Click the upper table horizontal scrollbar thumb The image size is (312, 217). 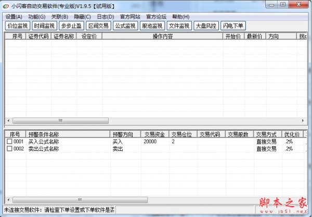point(60,121)
